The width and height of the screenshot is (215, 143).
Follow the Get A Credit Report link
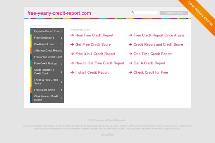coord(149,63)
